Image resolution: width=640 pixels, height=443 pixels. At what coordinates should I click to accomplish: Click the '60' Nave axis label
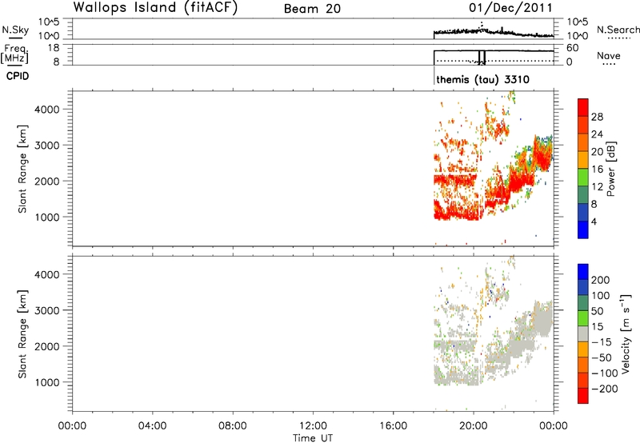[x=573, y=48]
